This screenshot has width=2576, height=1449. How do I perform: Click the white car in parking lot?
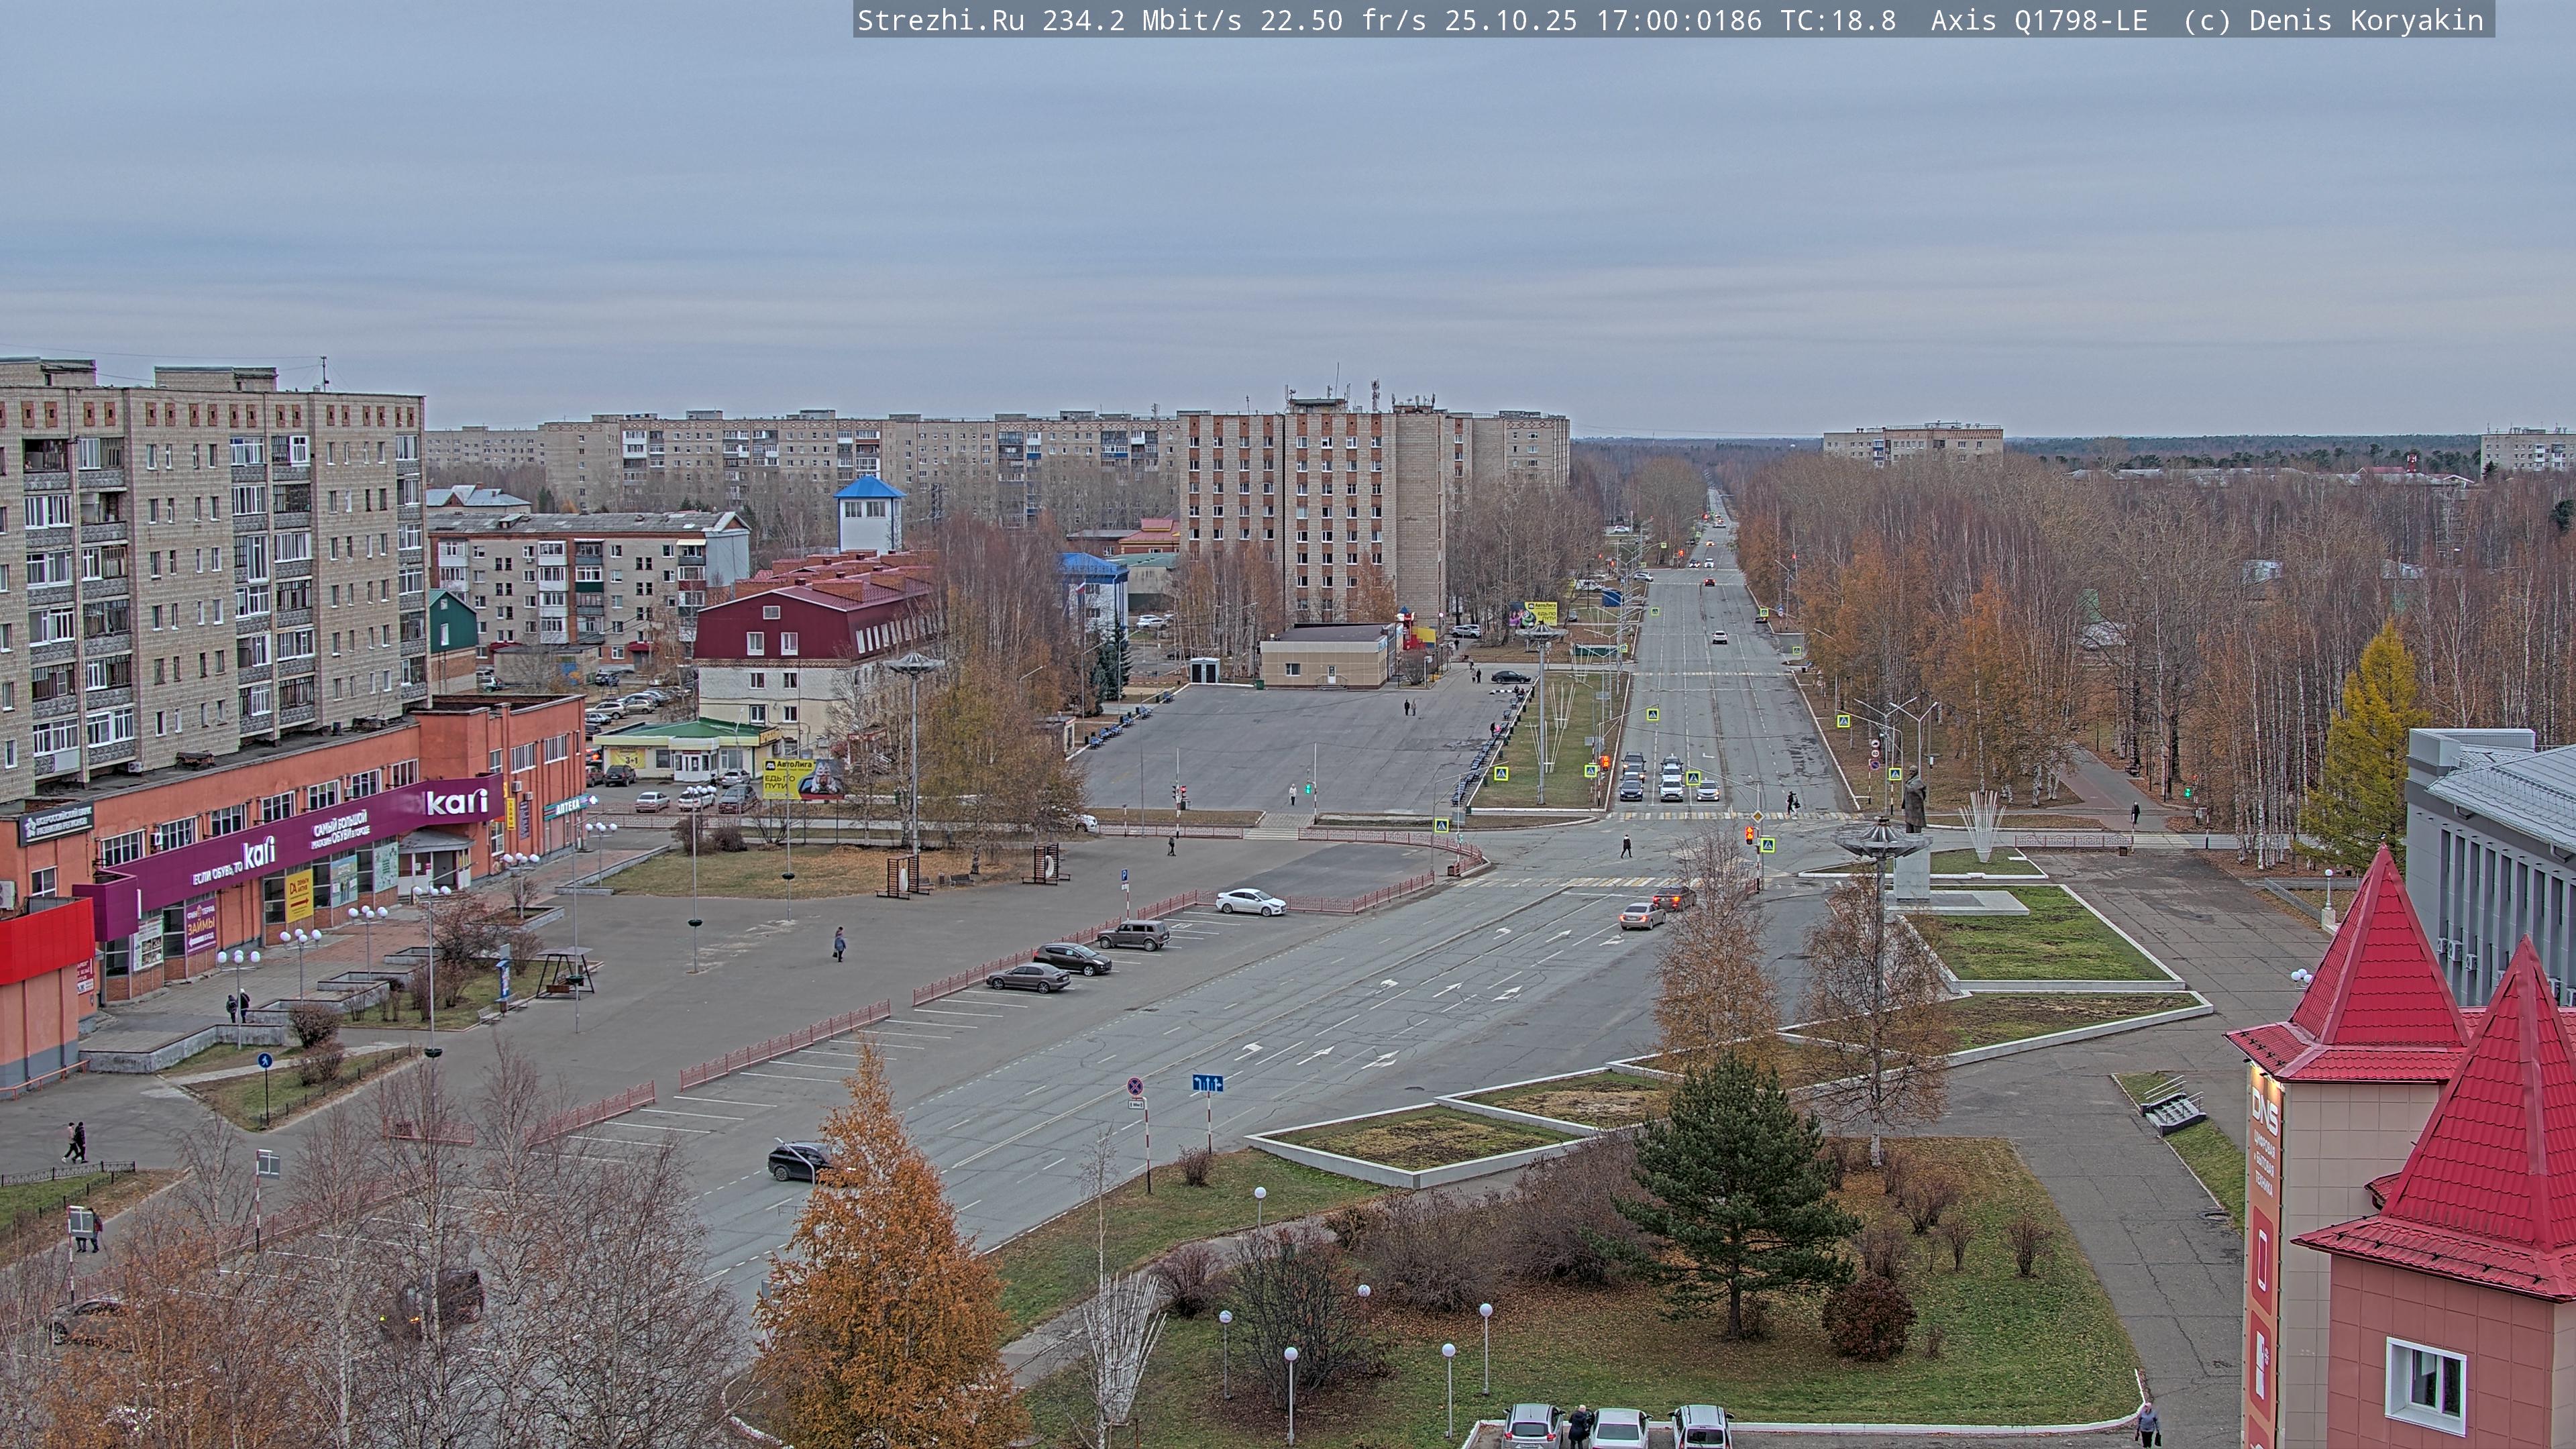[x=1251, y=902]
